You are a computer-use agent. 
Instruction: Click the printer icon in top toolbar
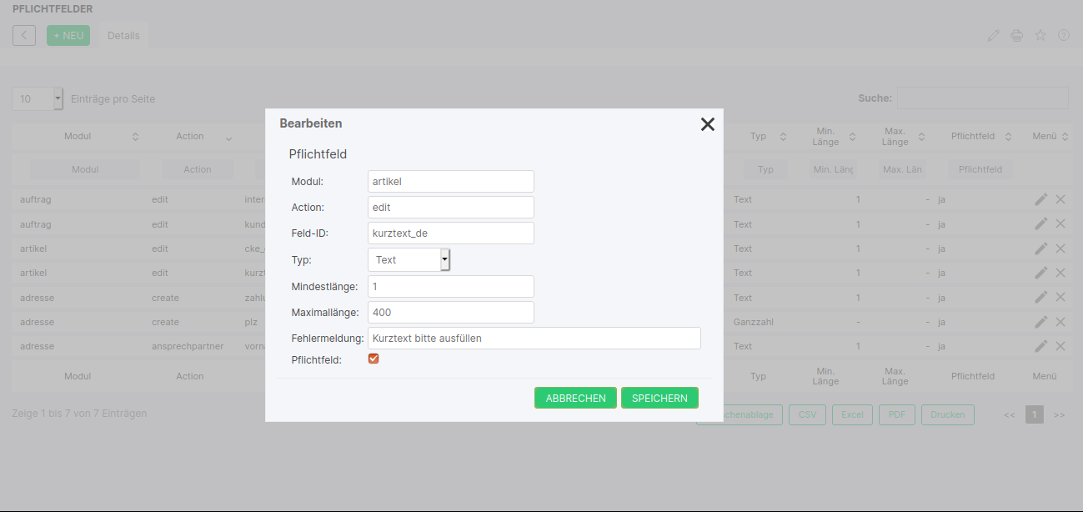click(1016, 35)
